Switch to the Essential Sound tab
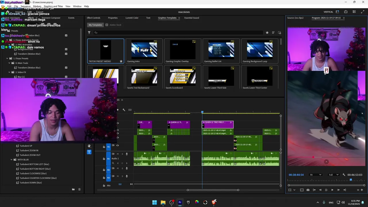Image resolution: width=368 pixels, height=207 pixels. point(191,18)
